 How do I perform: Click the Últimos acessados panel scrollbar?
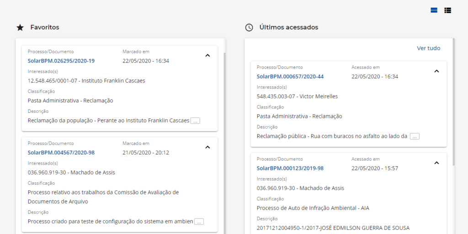(454, 101)
